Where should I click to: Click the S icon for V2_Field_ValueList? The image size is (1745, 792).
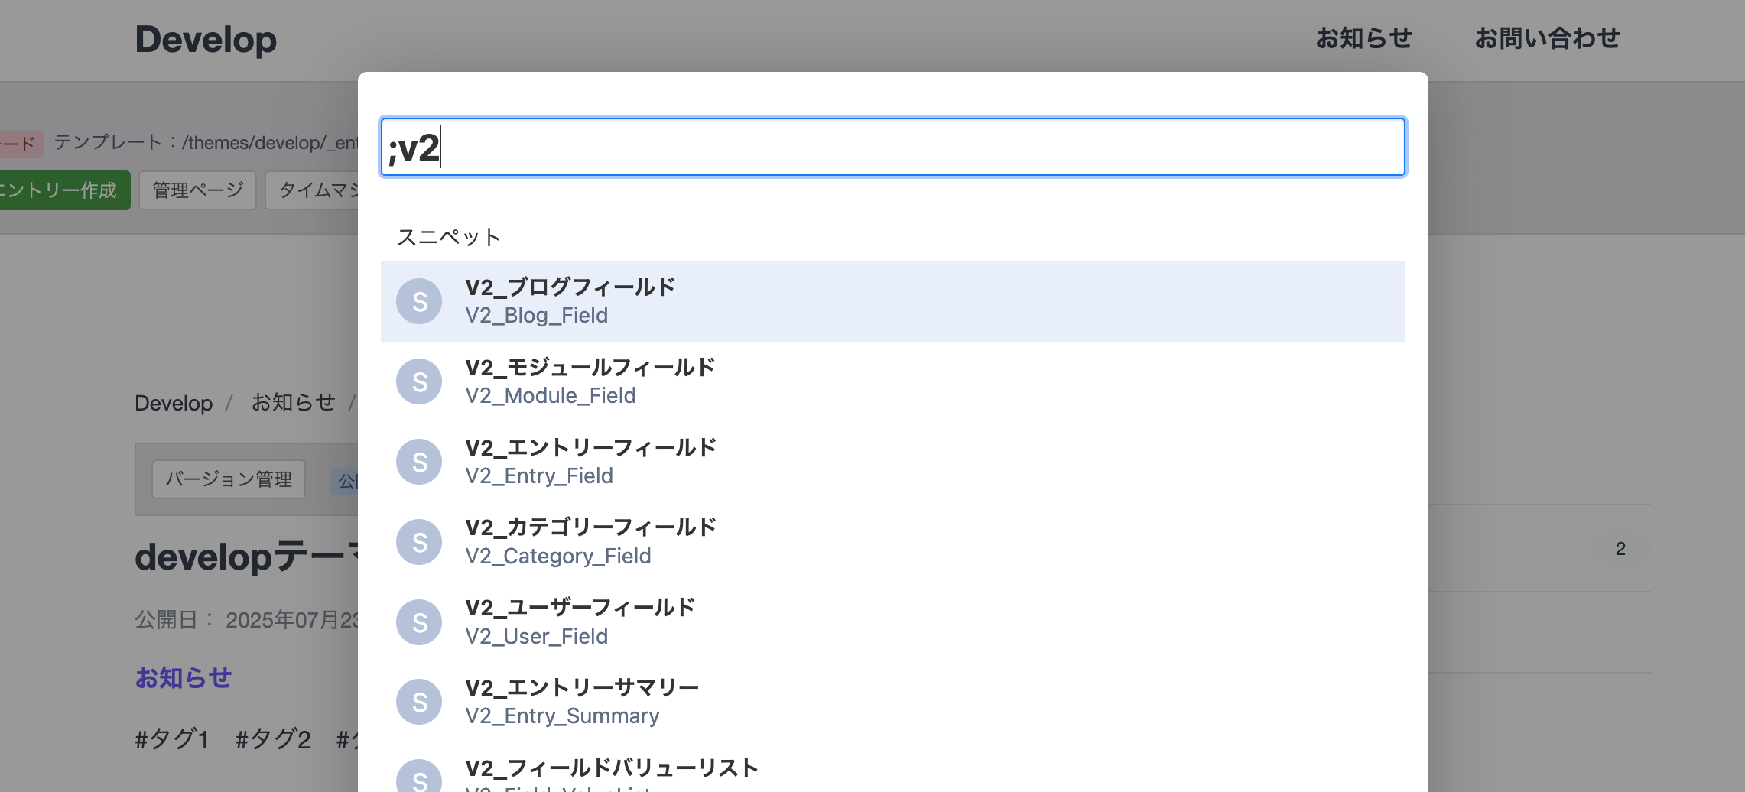(419, 780)
